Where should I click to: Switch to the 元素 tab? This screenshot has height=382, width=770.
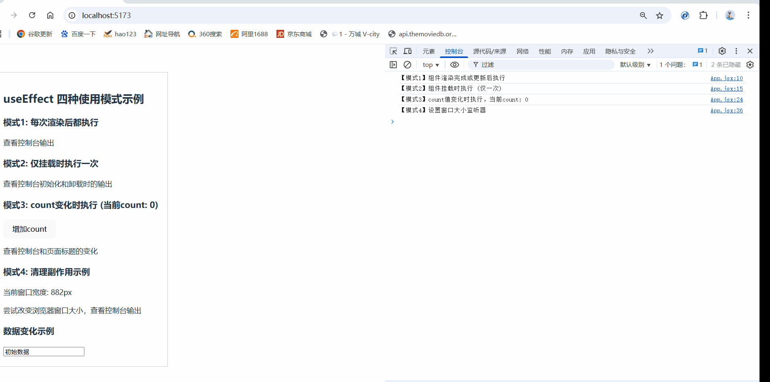tap(429, 51)
